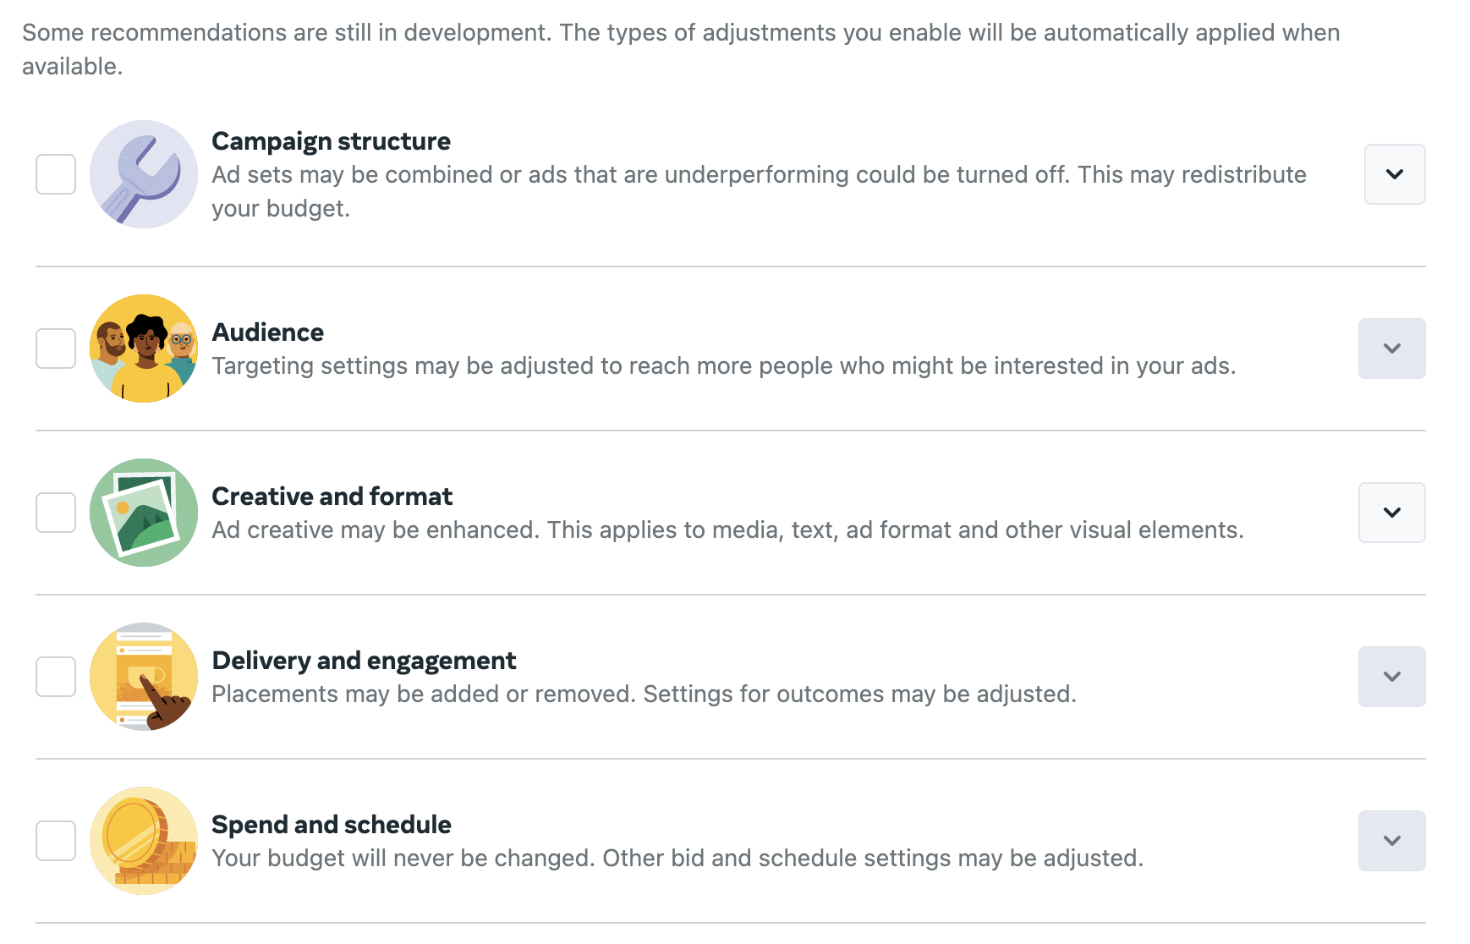Image resolution: width=1470 pixels, height=944 pixels.
Task: Expand the Campaign structure chevron
Action: pyautogui.click(x=1395, y=174)
